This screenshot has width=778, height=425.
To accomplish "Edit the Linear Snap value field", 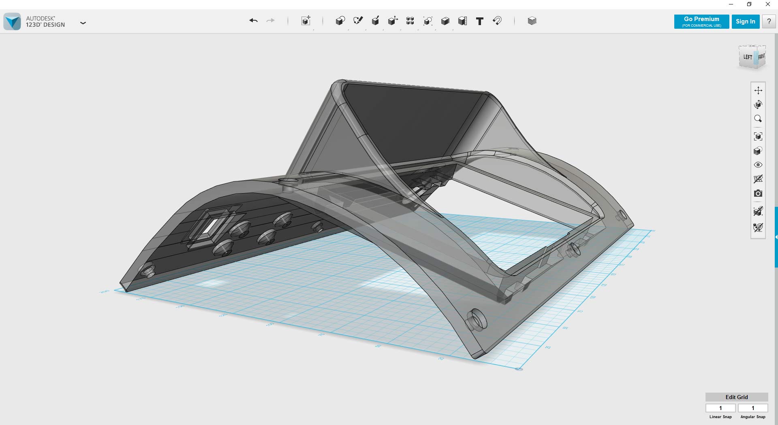I will click(720, 408).
